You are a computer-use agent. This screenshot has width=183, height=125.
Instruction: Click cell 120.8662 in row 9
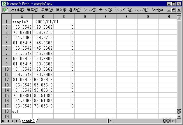43,64
